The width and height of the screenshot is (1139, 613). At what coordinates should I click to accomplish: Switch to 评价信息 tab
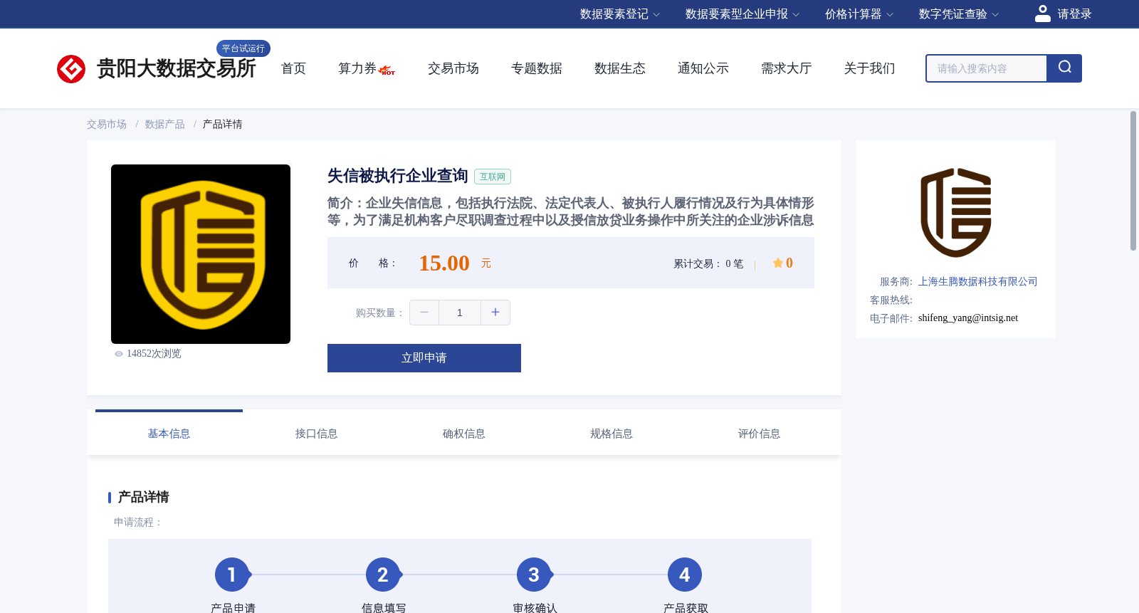pos(759,434)
